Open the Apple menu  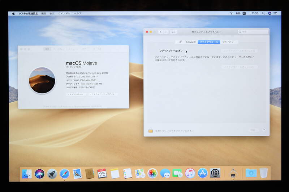pos(13,13)
